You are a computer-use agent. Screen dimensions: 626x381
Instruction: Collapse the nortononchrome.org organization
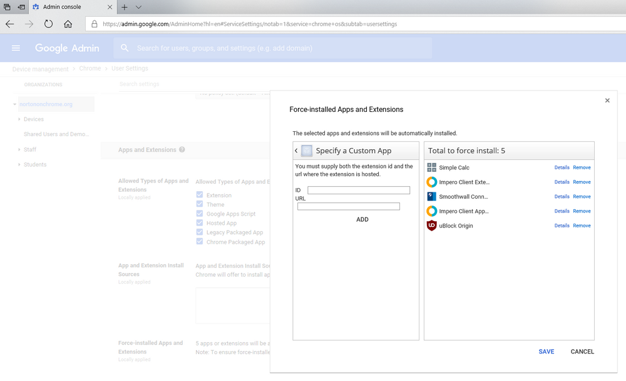(x=15, y=104)
